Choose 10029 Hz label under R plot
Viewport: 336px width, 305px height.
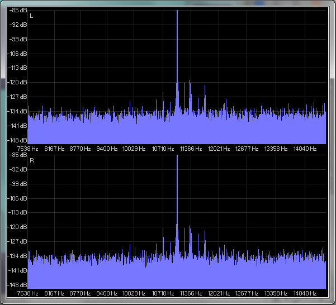coord(134,293)
